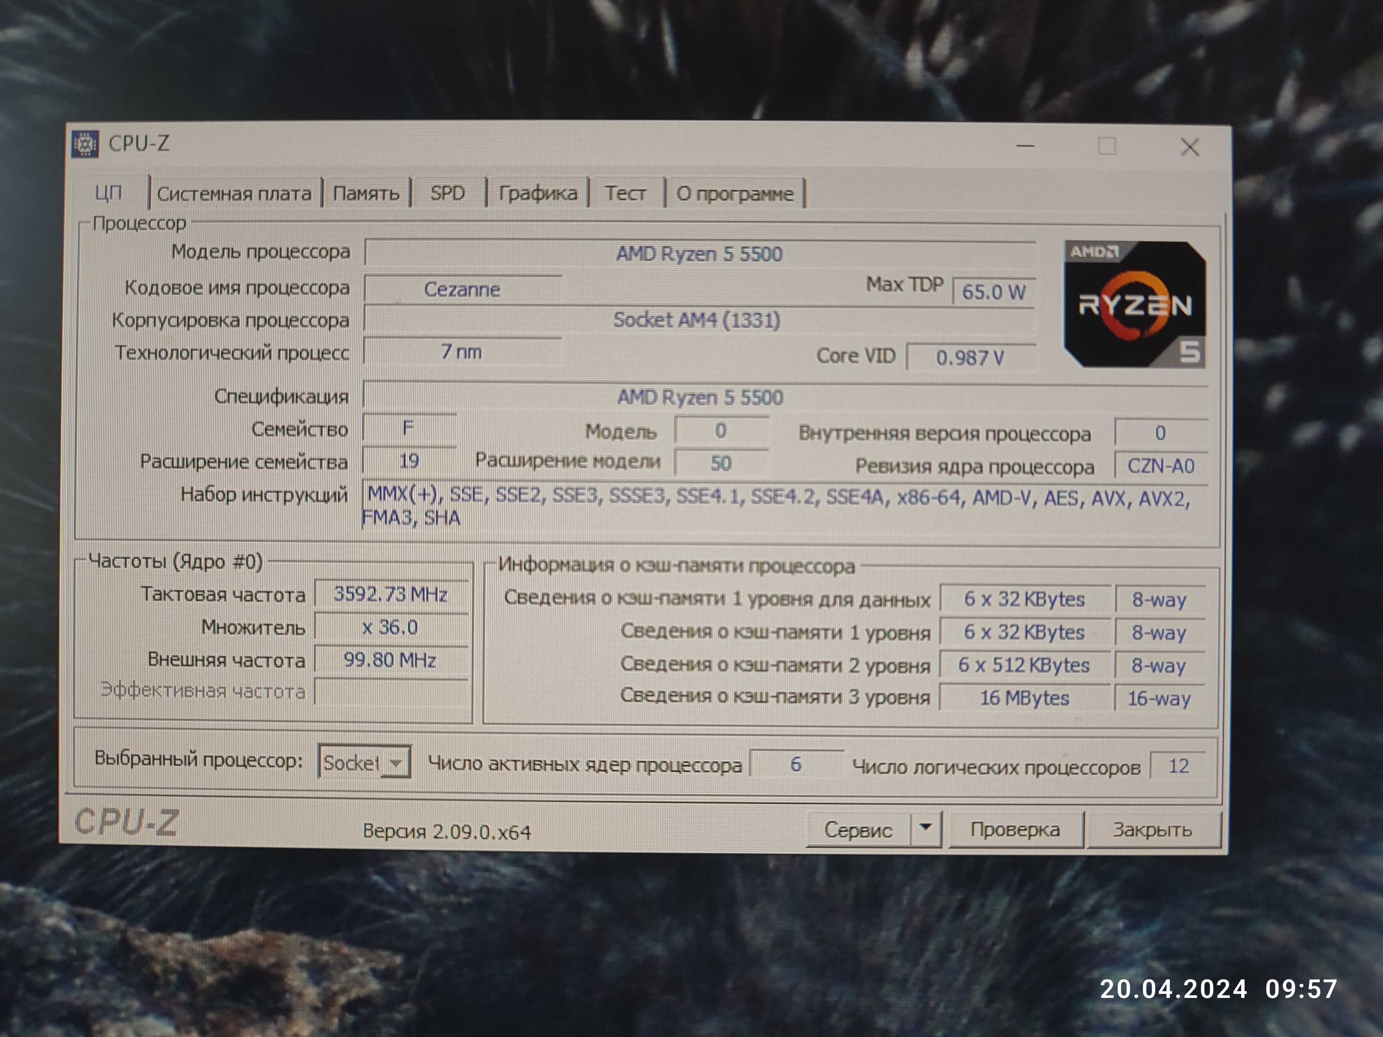Click the Проверка button
The width and height of the screenshot is (1383, 1037).
pyautogui.click(x=1015, y=830)
